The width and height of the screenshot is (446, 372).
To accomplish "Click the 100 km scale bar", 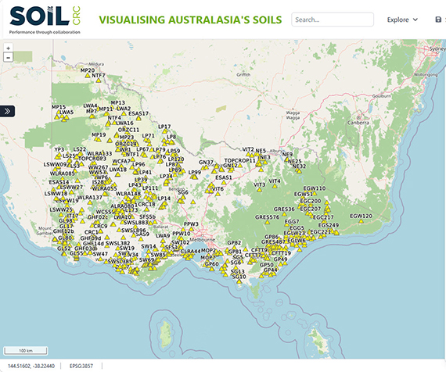I will pyautogui.click(x=26, y=351).
